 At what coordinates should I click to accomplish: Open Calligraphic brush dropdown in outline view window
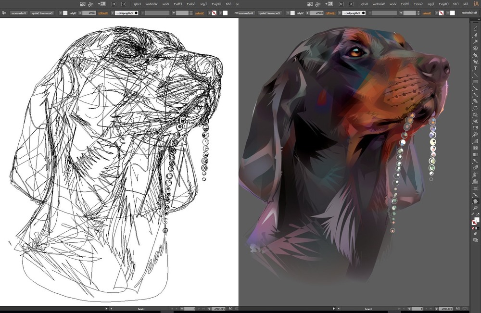pyautogui.click(x=114, y=13)
